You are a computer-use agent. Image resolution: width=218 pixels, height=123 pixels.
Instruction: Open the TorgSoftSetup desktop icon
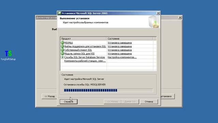[8, 55]
